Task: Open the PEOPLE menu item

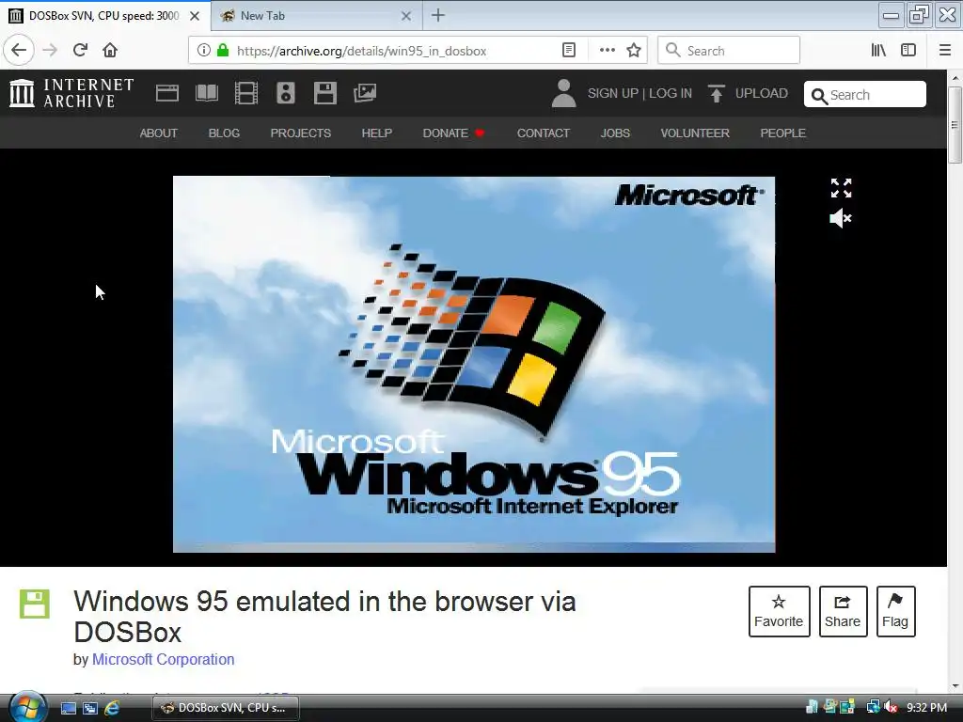Action: [783, 133]
